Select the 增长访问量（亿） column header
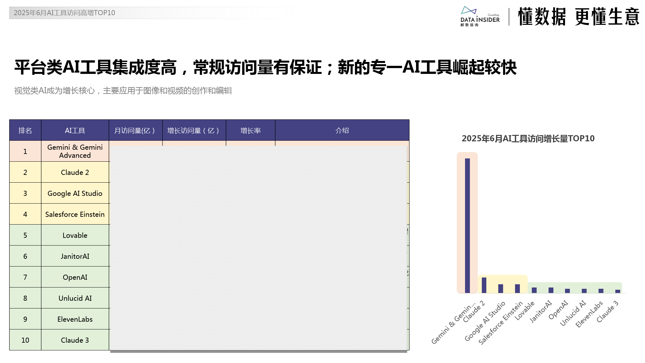Image resolution: width=645 pixels, height=363 pixels. pyautogui.click(x=194, y=130)
